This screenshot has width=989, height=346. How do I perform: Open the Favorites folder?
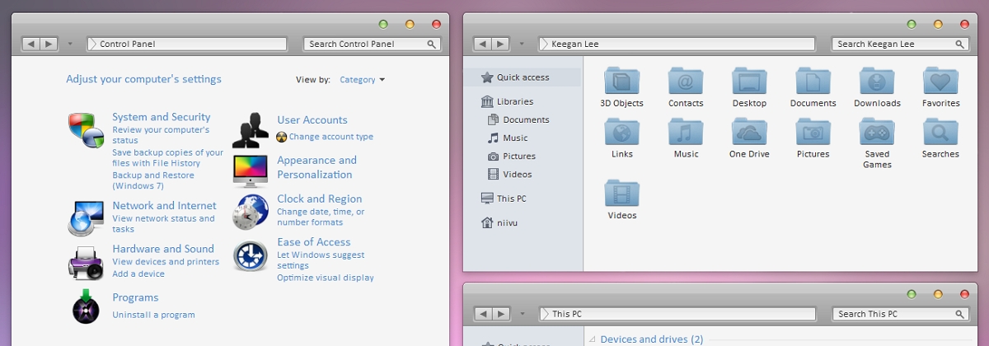(x=940, y=81)
